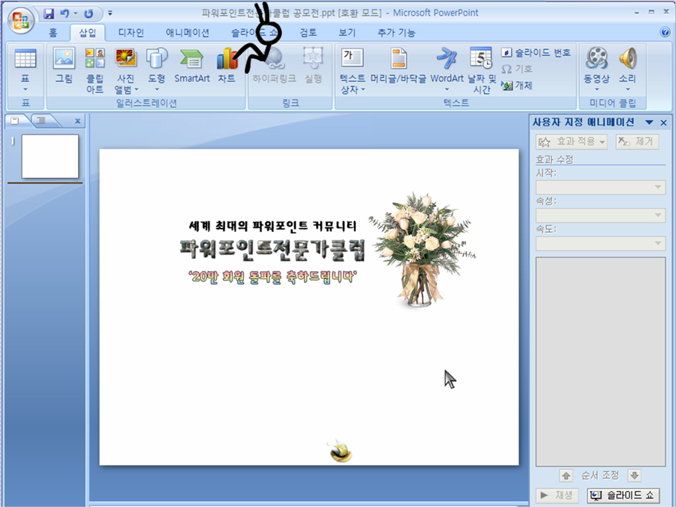This screenshot has width=676, height=507.
Task: Insert a 차트 chart
Action: [226, 65]
